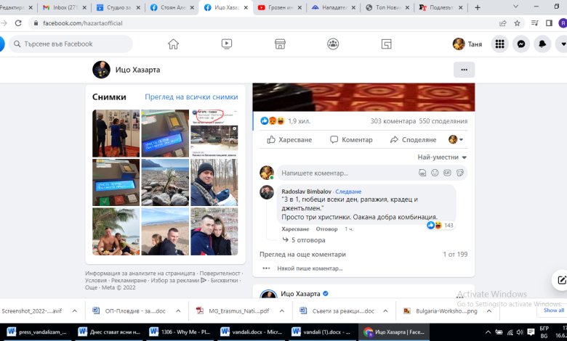This screenshot has height=341, width=567.
Task: Click the Search Facebook field
Action: (x=71, y=44)
